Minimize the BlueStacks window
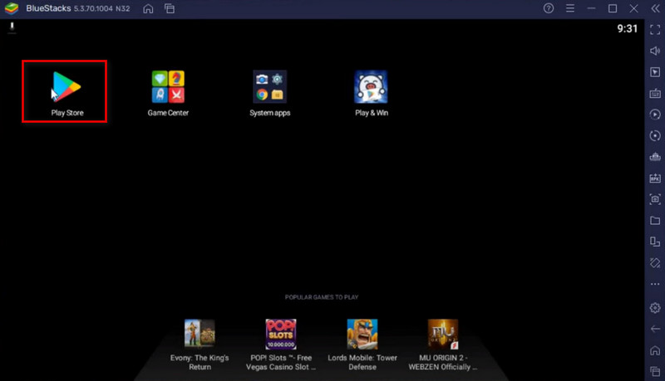The width and height of the screenshot is (665, 381). click(591, 8)
